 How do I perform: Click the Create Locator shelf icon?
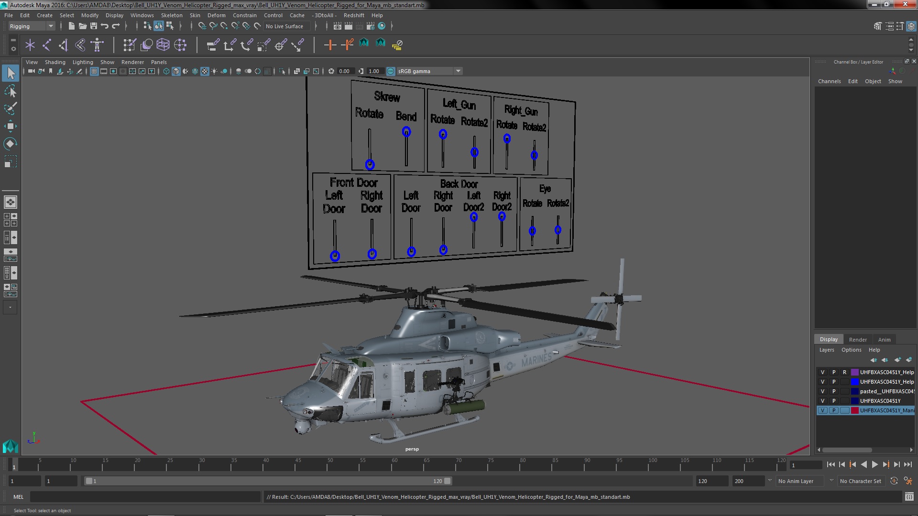click(x=30, y=45)
